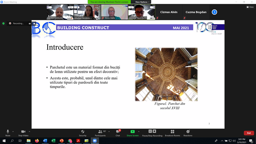Pause the recording using the toolbar pause icon
Viewport: 256px width, 144px height.
point(150,131)
